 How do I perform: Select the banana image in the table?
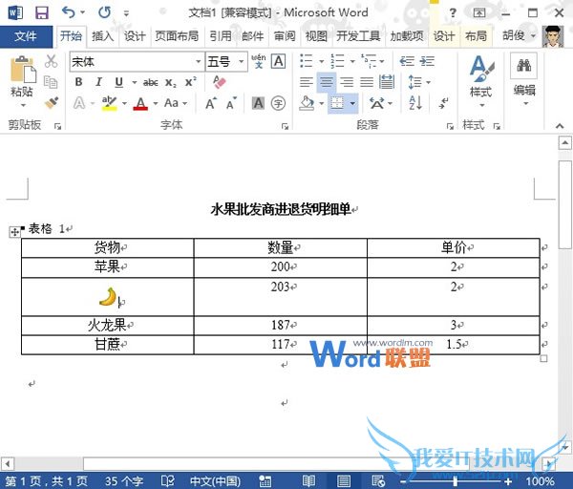click(108, 297)
